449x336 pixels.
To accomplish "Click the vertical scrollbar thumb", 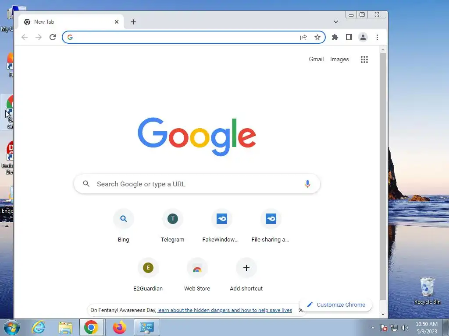I will (x=383, y=176).
